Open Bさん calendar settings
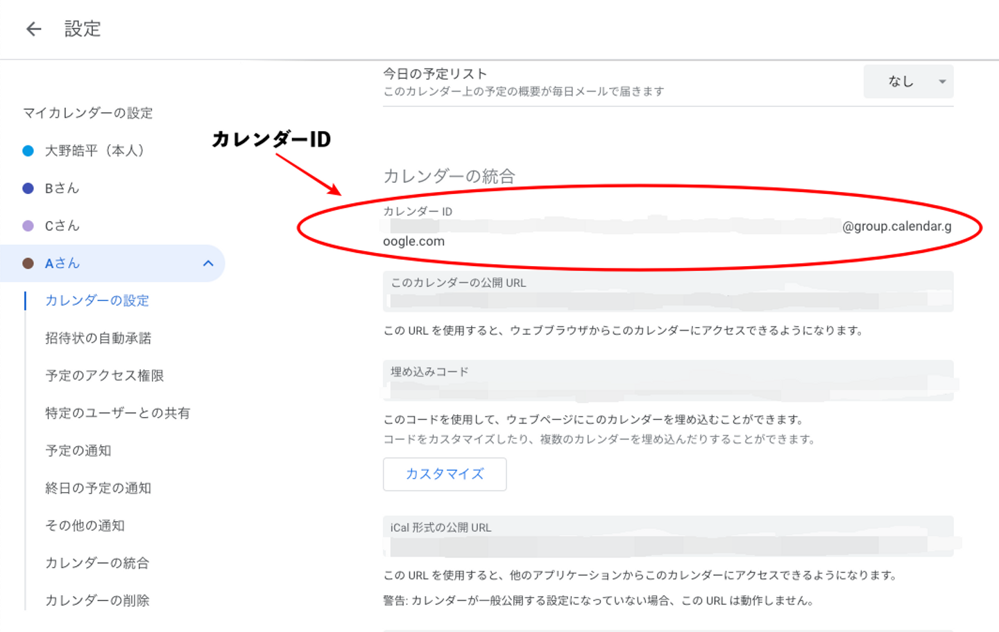999x632 pixels. [x=62, y=188]
